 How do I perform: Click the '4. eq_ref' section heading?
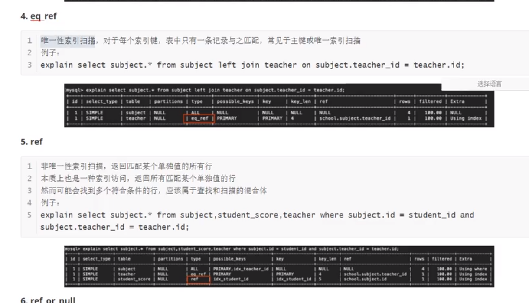tap(39, 16)
